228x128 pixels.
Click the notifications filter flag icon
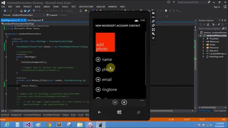[x=174, y=2]
